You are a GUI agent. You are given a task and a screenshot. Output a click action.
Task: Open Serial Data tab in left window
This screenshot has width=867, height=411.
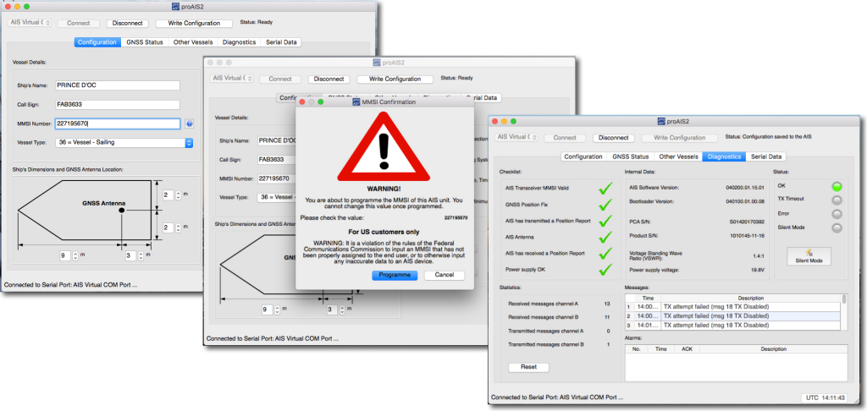(281, 42)
